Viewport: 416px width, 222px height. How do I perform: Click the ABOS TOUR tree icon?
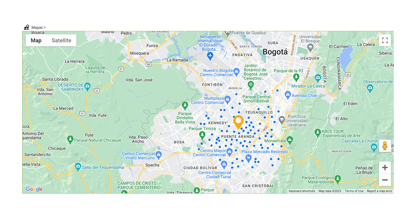pos(318,133)
